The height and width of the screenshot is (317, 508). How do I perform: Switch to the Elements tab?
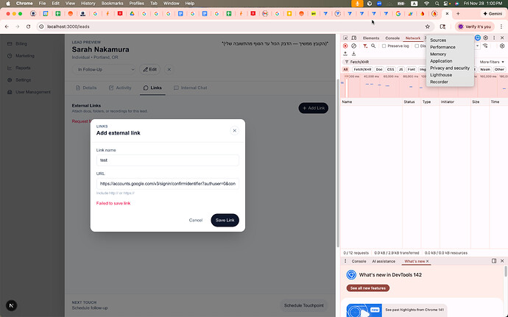(370, 38)
